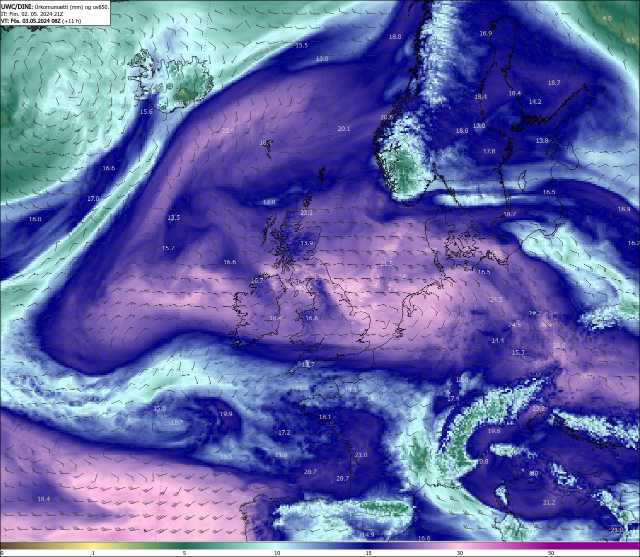Select the 14.9 value at bottom

[x=368, y=535]
